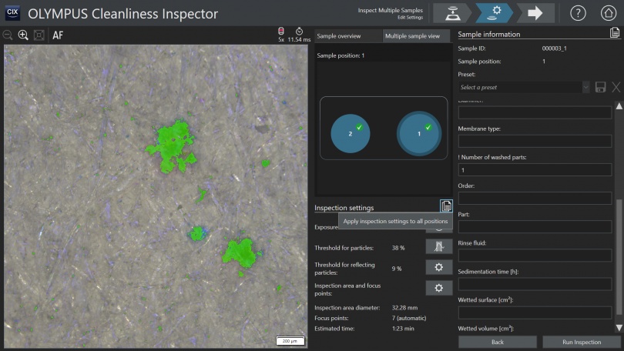
Task: Click the fit-to-window zoom icon
Action: (x=39, y=35)
